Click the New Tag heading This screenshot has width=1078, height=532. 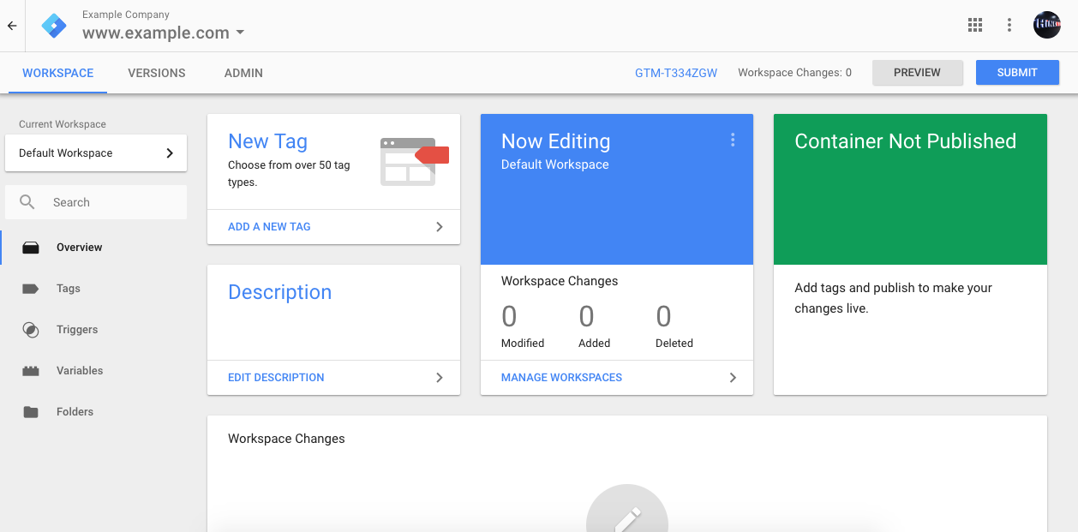pos(267,141)
